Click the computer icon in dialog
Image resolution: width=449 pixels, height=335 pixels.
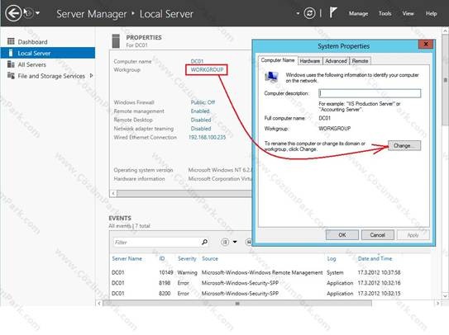pyautogui.click(x=271, y=78)
